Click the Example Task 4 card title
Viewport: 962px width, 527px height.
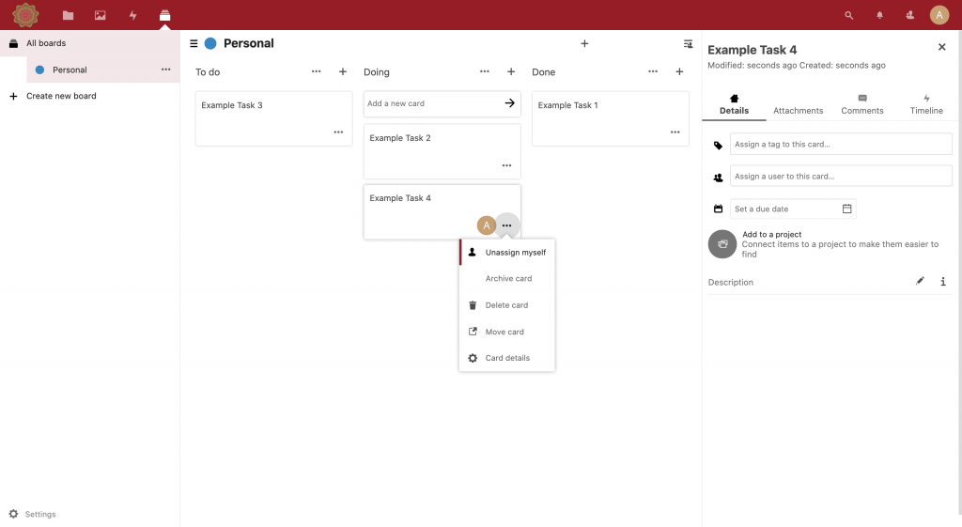(400, 198)
